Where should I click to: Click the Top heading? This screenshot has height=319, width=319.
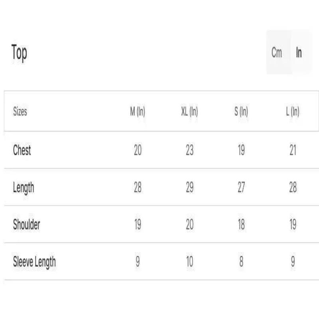(19, 52)
